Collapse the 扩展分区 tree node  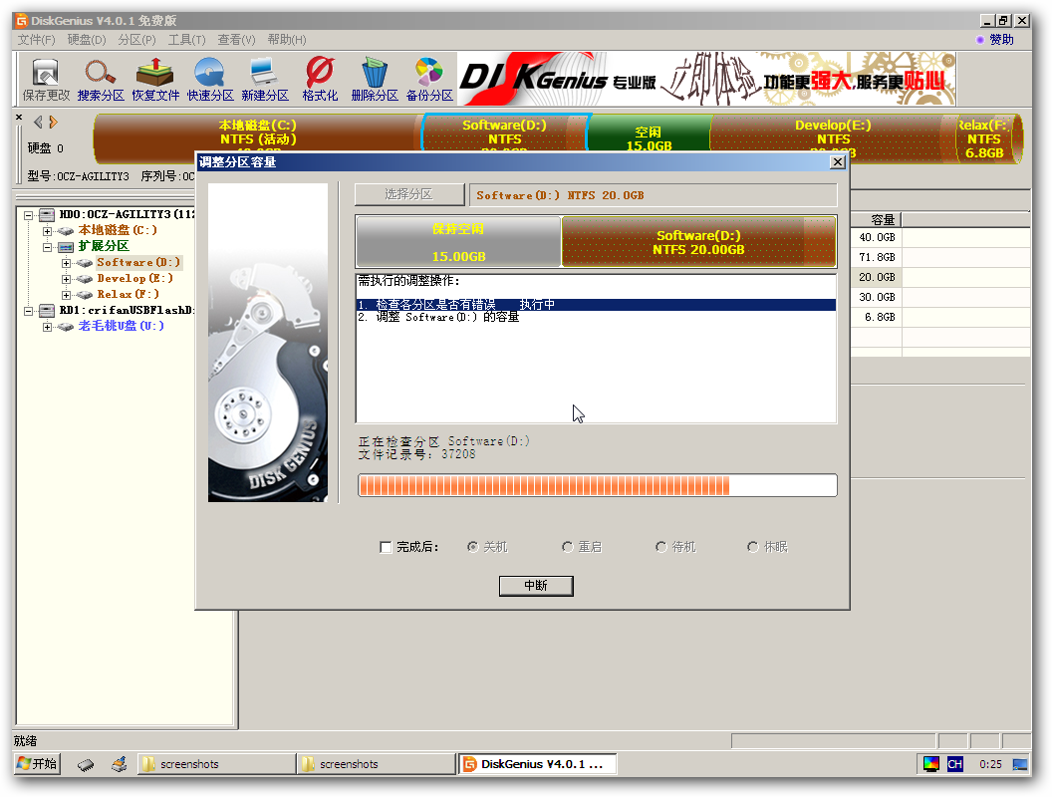[x=47, y=247]
